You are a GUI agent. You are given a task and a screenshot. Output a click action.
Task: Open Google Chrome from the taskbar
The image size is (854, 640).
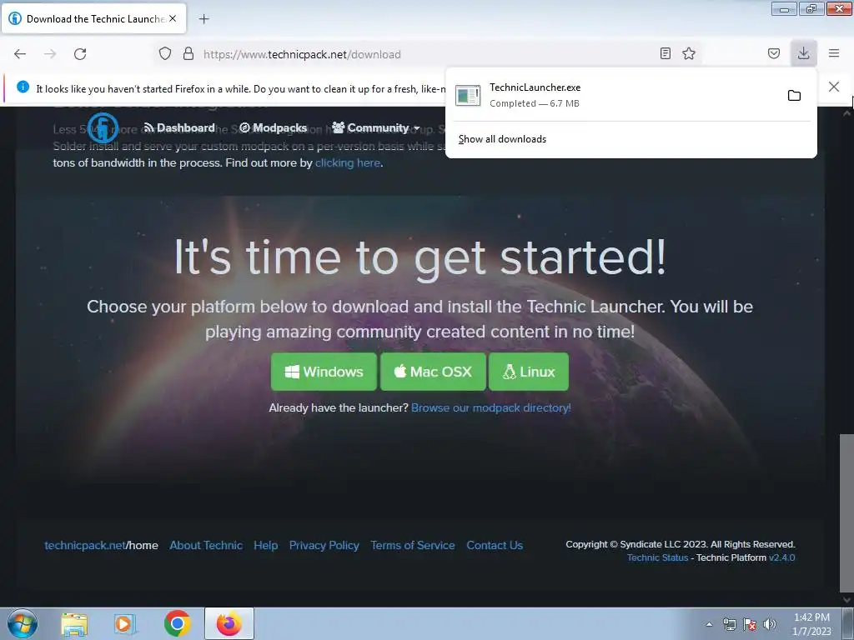coord(177,623)
